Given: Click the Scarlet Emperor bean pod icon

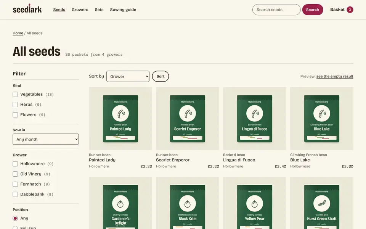Looking at the screenshot, I should (188, 113).
